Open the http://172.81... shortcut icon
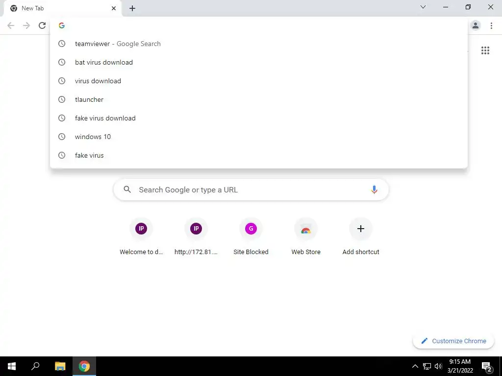Screen dimensions: 502x376 (x=196, y=229)
